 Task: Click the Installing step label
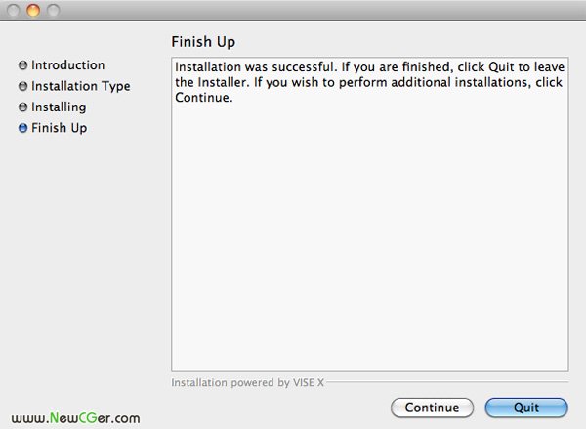59,107
